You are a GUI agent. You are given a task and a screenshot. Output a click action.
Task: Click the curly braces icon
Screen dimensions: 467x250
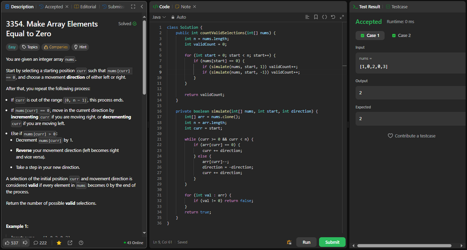coord(324,17)
